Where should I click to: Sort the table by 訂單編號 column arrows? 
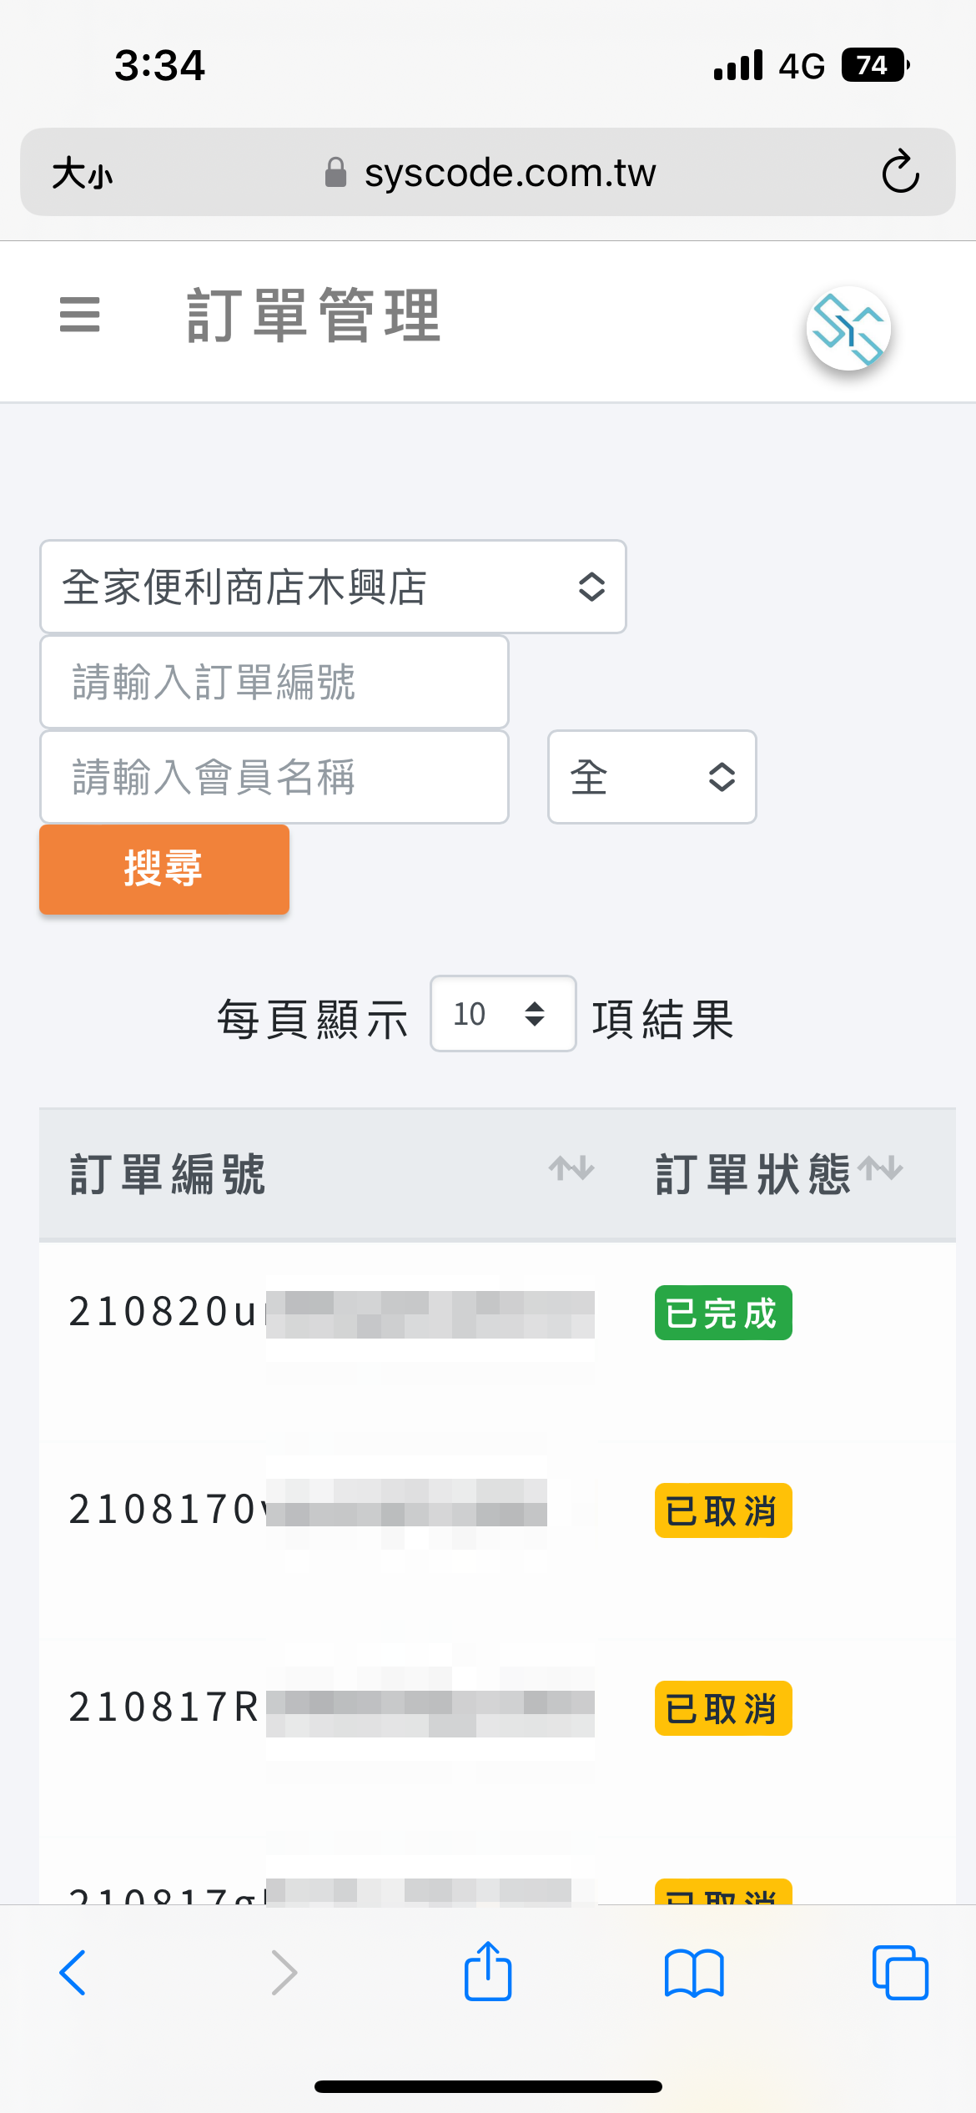tap(571, 1170)
